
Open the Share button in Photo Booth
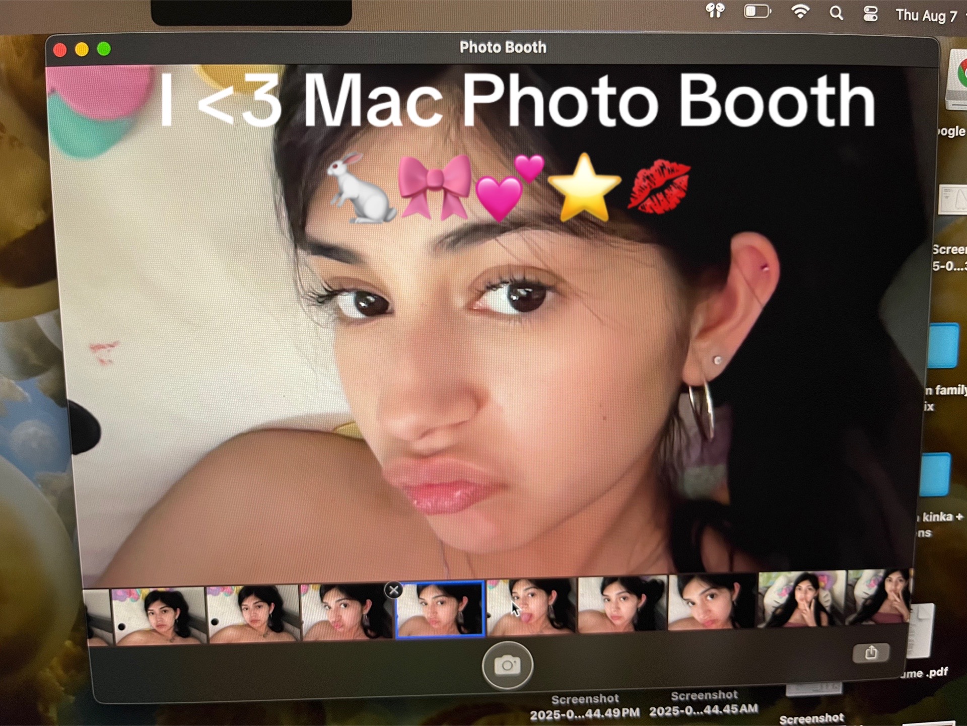871,652
